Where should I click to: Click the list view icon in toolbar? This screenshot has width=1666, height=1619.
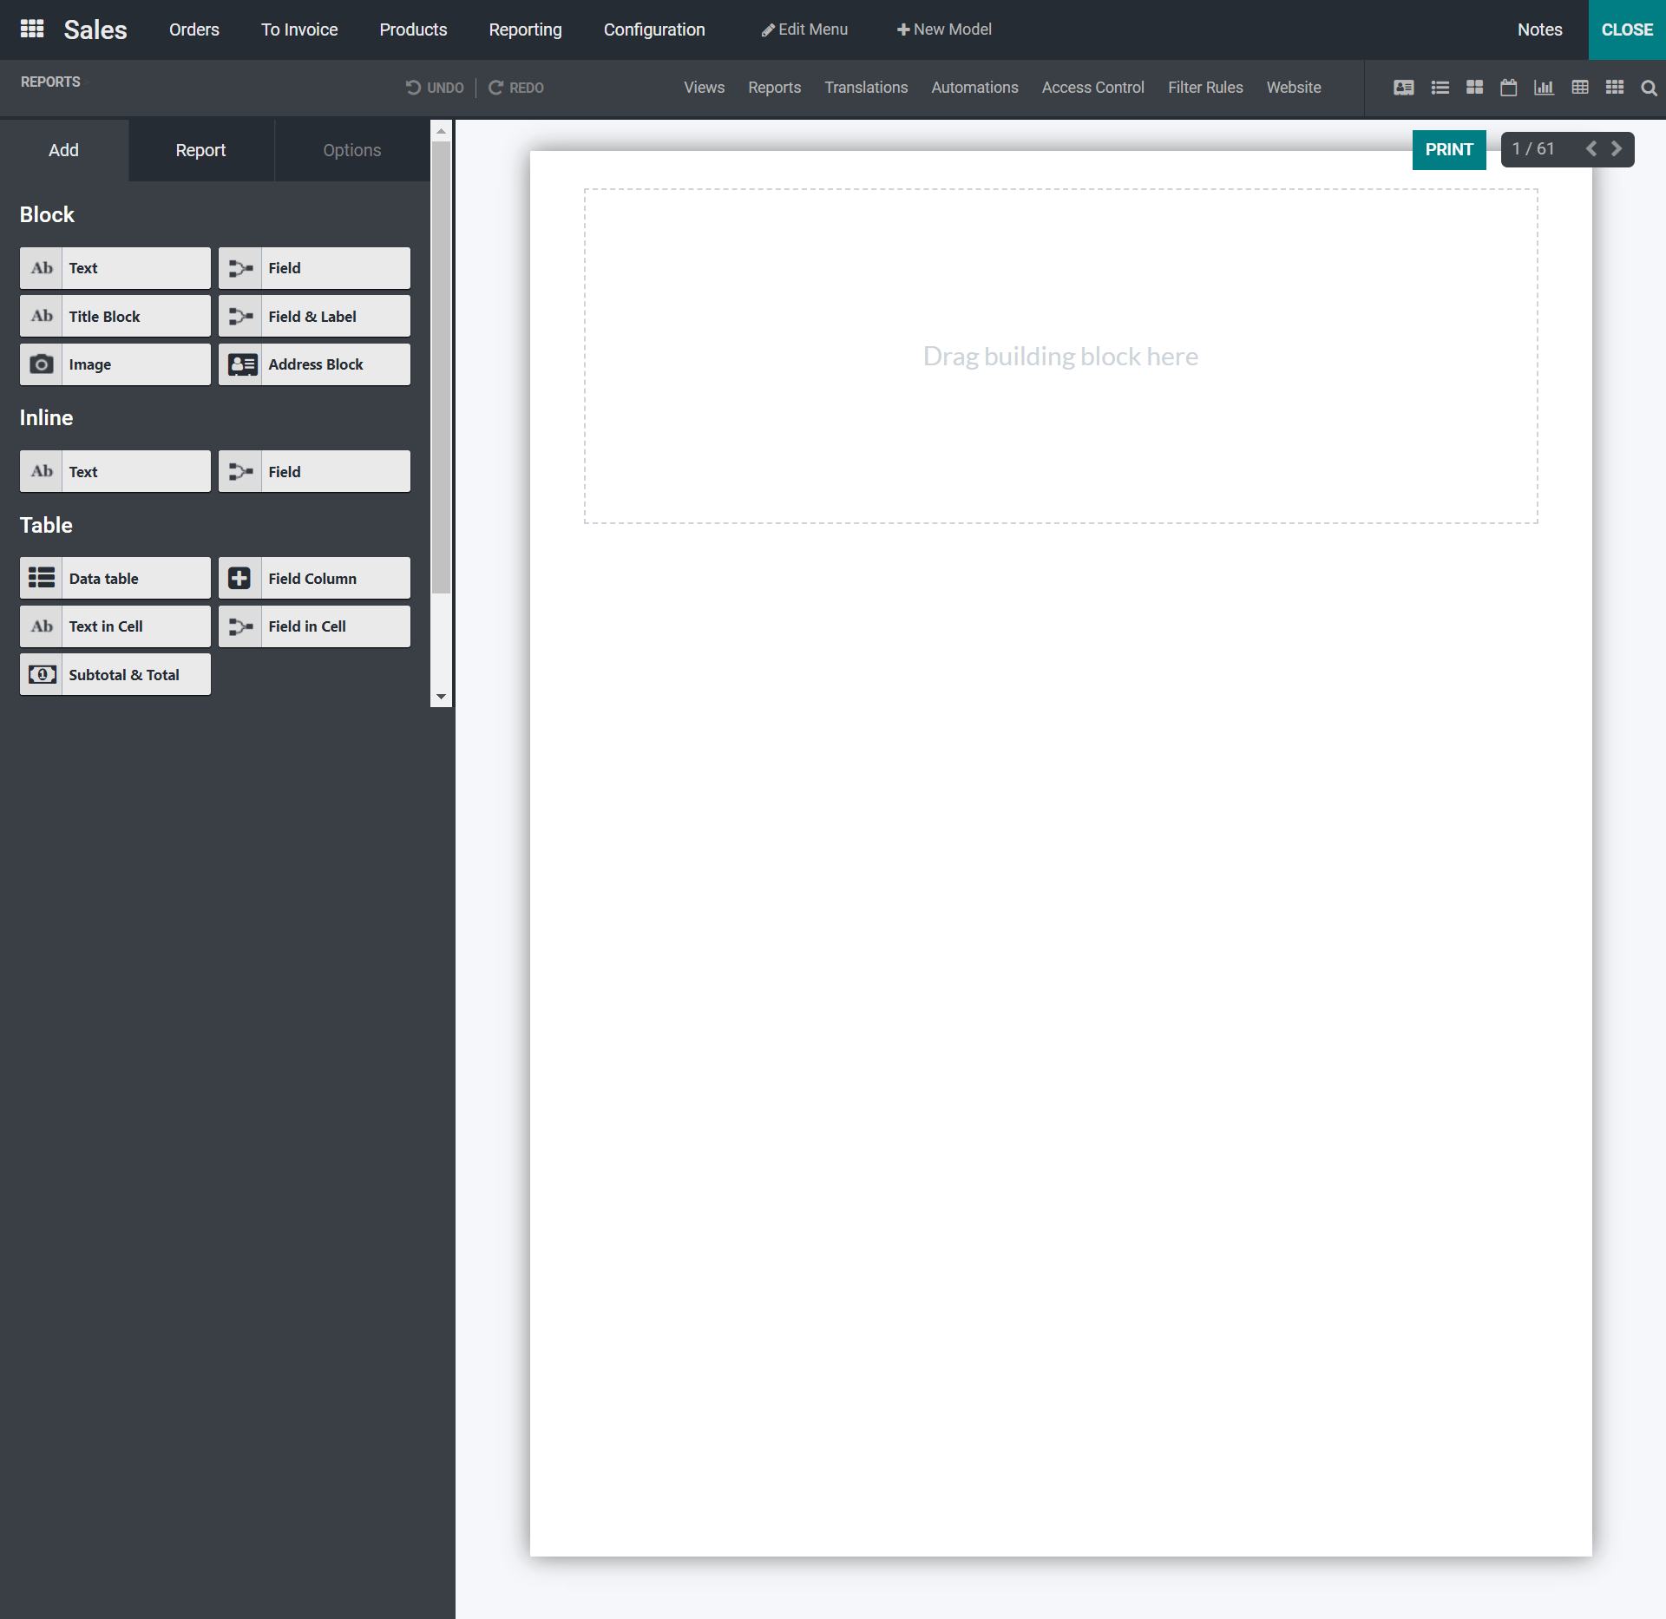coord(1439,88)
